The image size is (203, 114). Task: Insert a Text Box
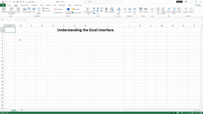158,11
